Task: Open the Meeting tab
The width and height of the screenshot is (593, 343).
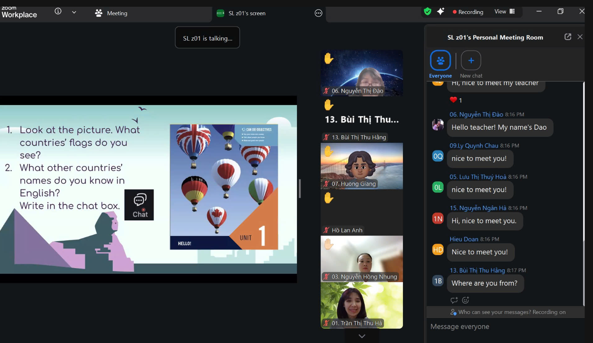Action: 111,14
